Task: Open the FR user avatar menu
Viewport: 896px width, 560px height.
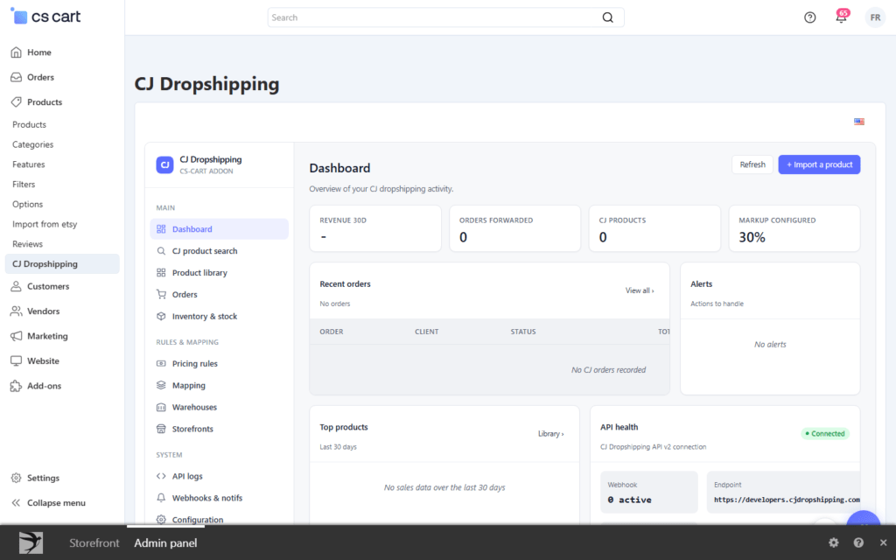Action: pyautogui.click(x=875, y=17)
